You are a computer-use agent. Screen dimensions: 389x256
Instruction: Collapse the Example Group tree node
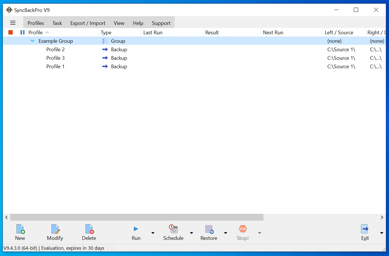(x=33, y=41)
